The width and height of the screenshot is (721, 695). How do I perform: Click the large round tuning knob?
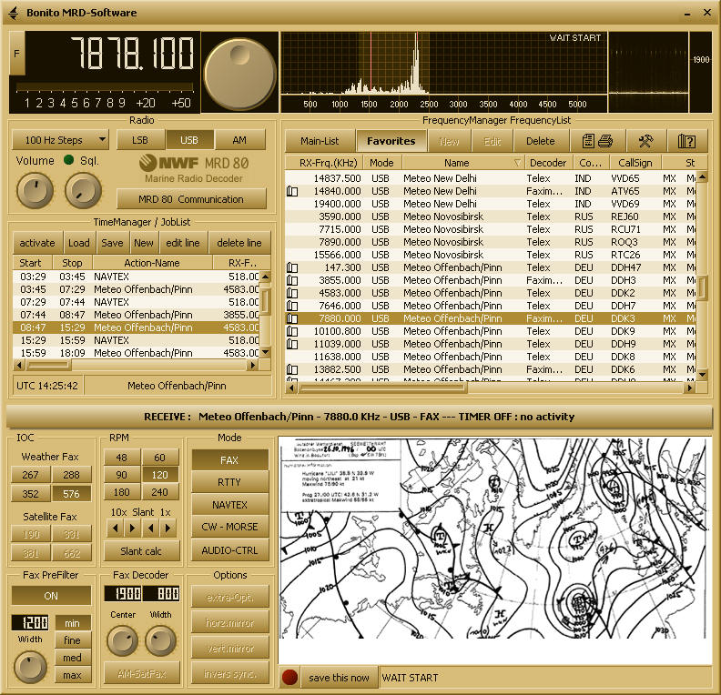239,74
